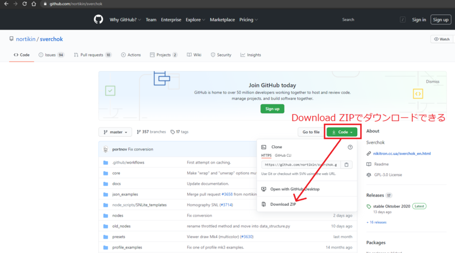Open the nodes folder

118,215
